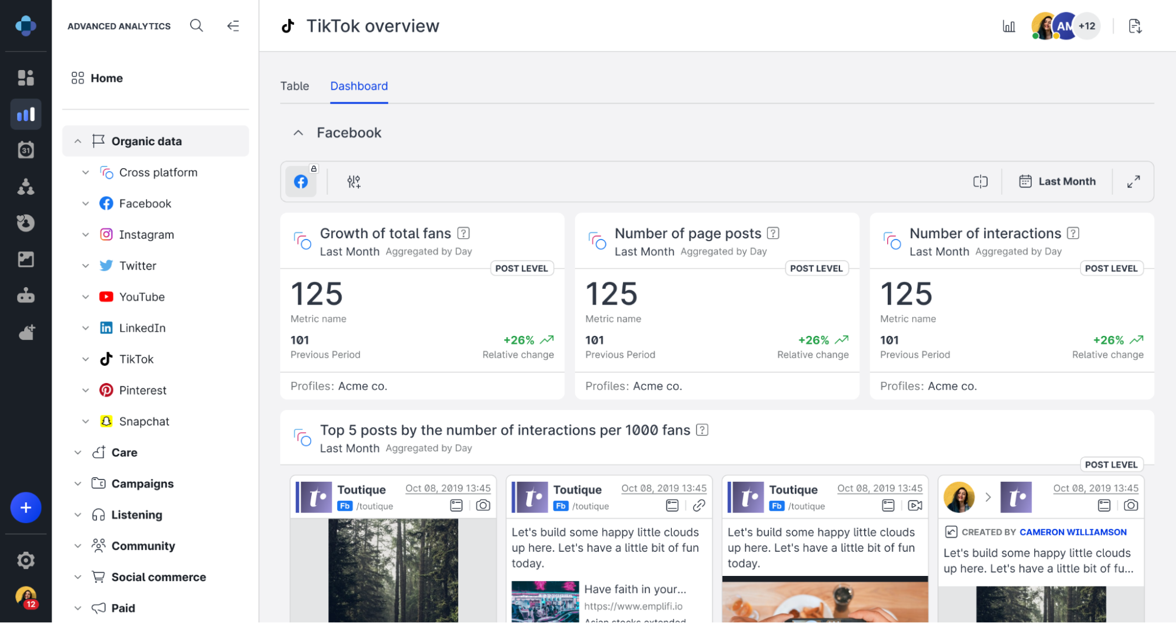Screen dimensions: 1176x623
Task: Open search in the Advanced Analytics panel
Action: pyautogui.click(x=196, y=25)
